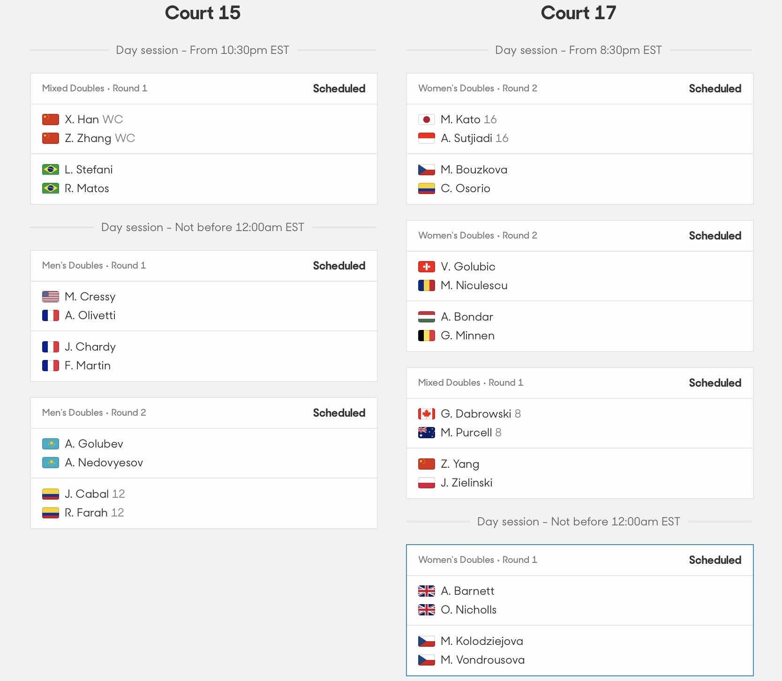782x681 pixels.
Task: Open J. Chardy player link
Action: (x=90, y=347)
